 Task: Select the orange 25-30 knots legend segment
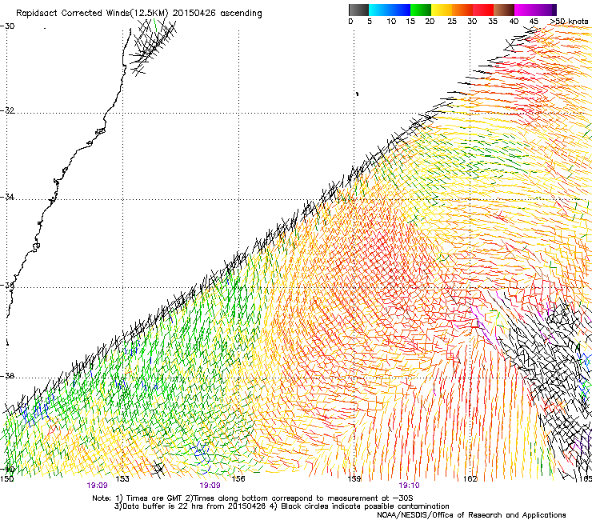coord(462,10)
